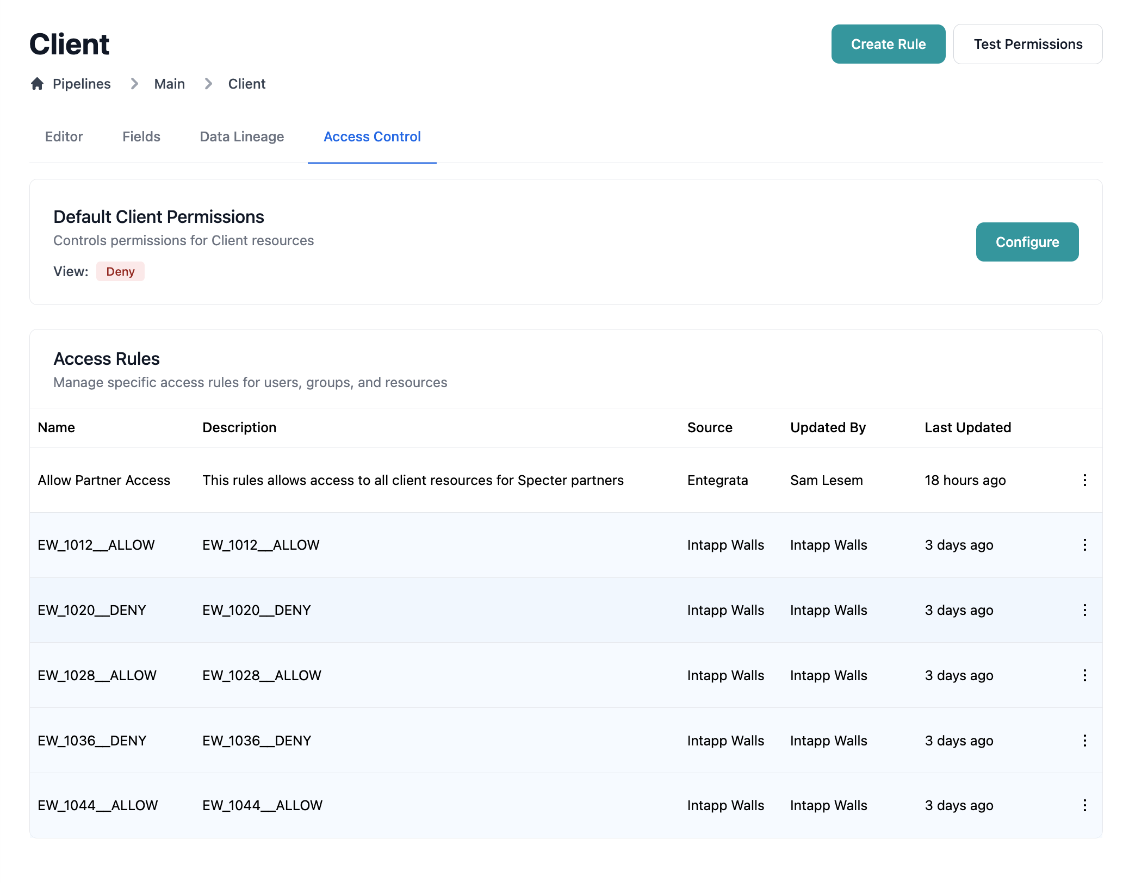Open options menu for EW_1012__ALLOW rule
1129x883 pixels.
1084,545
